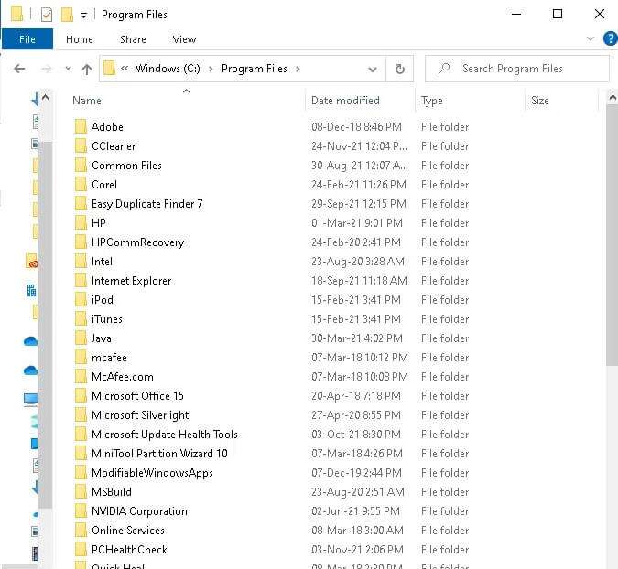Refresh the Program Files folder
The width and height of the screenshot is (618, 569).
pos(400,69)
